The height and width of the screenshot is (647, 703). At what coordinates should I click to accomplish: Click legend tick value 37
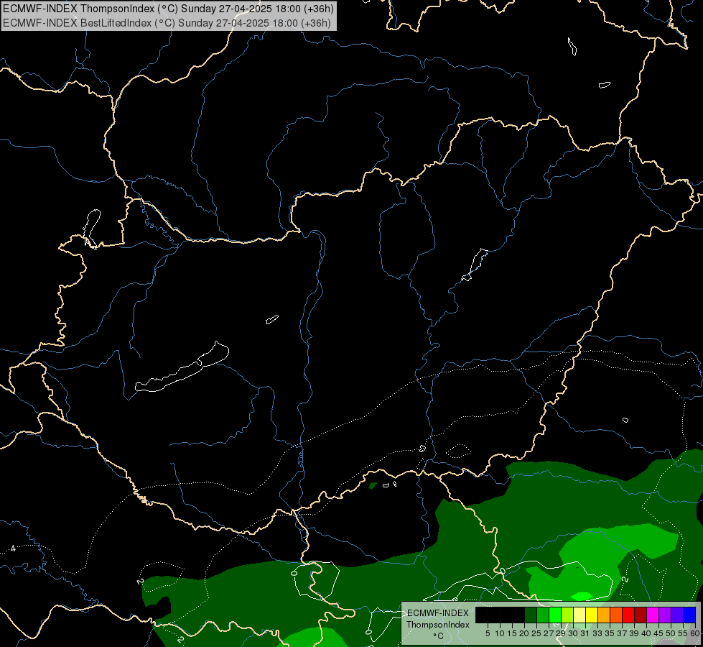(621, 633)
